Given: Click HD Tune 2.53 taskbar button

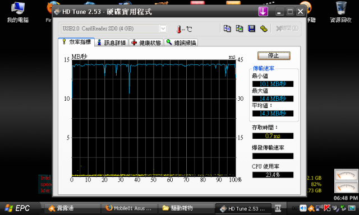Looking at the screenshot, I should click(243, 208).
